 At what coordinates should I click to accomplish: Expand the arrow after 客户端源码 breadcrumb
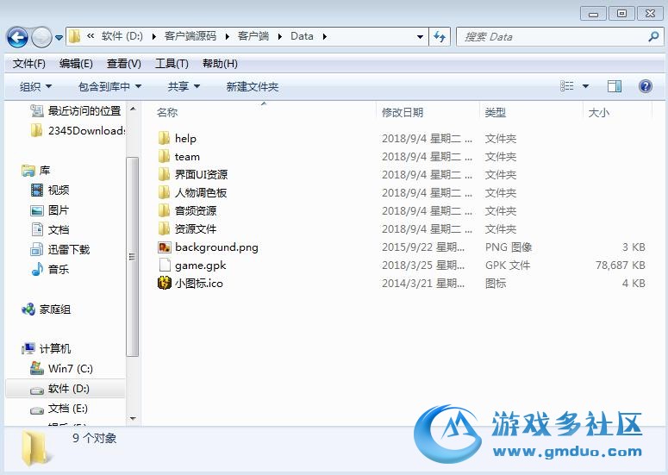click(227, 36)
